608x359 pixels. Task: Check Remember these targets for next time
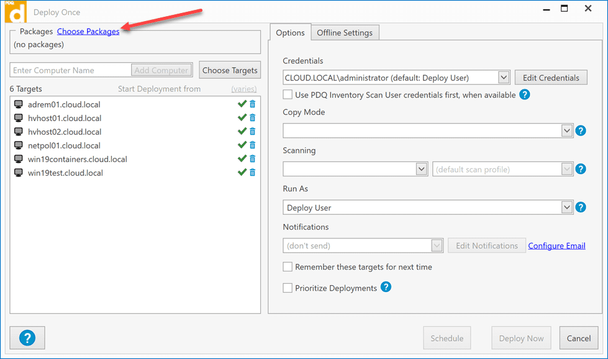click(288, 267)
